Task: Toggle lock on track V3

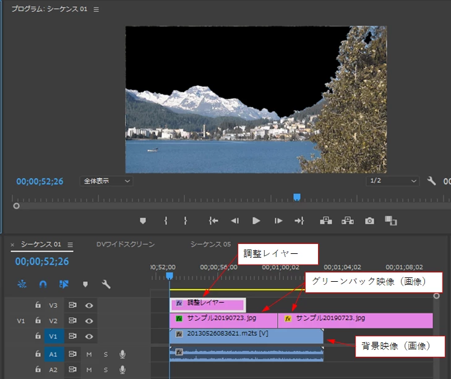Action: click(38, 305)
